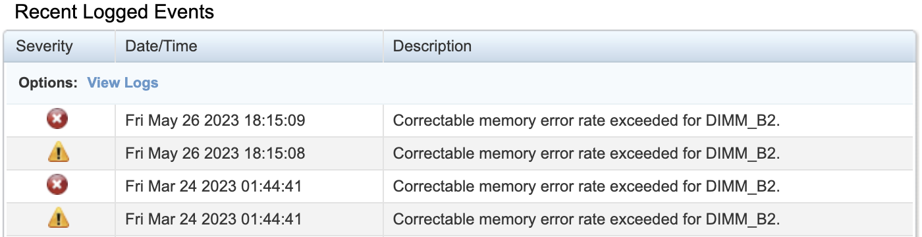The width and height of the screenshot is (922, 237).
Task: Click warning icon for May 26 18:15:08 event
Action: click(59, 153)
